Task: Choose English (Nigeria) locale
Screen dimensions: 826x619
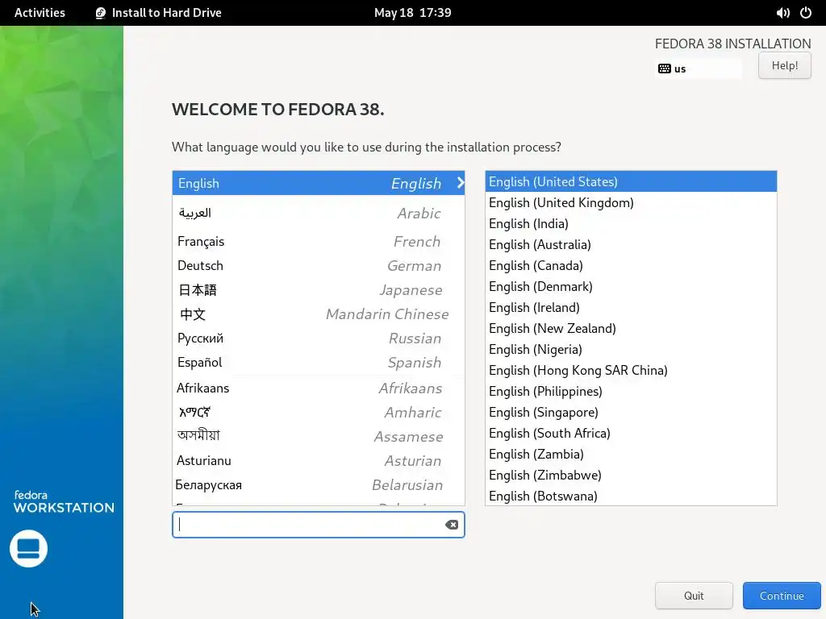Action: tap(631, 350)
